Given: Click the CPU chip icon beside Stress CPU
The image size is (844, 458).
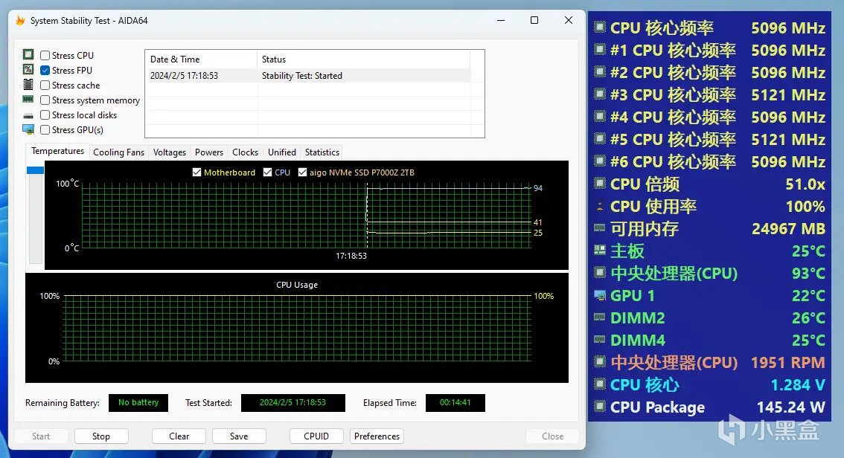Looking at the screenshot, I should coord(28,54).
